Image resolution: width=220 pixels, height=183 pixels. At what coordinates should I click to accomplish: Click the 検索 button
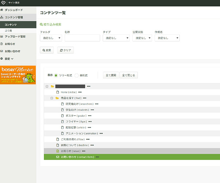(x=47, y=50)
